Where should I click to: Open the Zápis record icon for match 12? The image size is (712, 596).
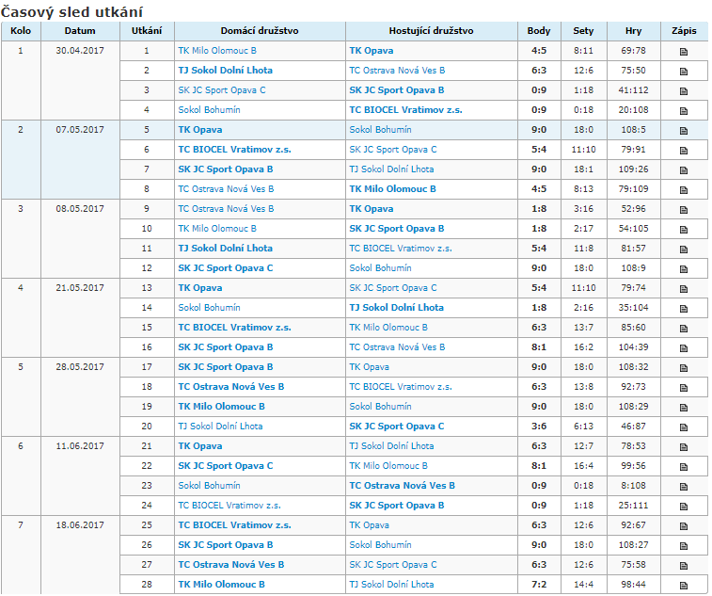click(684, 268)
